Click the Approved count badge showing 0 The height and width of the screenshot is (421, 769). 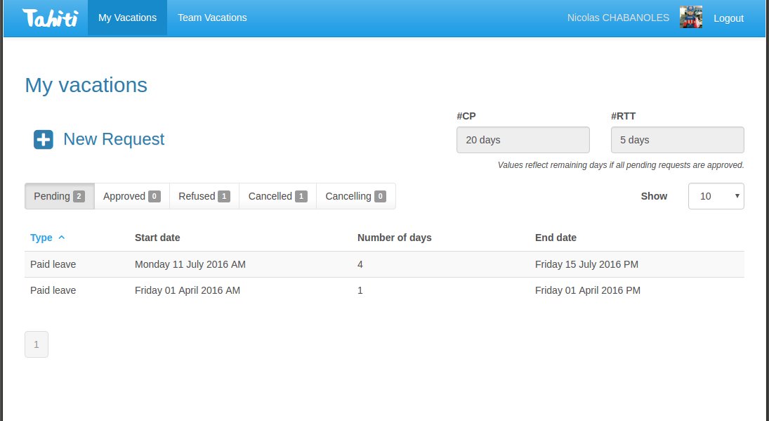pyautogui.click(x=155, y=196)
